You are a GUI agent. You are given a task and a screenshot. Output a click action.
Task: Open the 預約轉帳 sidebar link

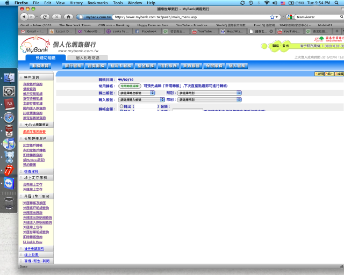click(30, 165)
